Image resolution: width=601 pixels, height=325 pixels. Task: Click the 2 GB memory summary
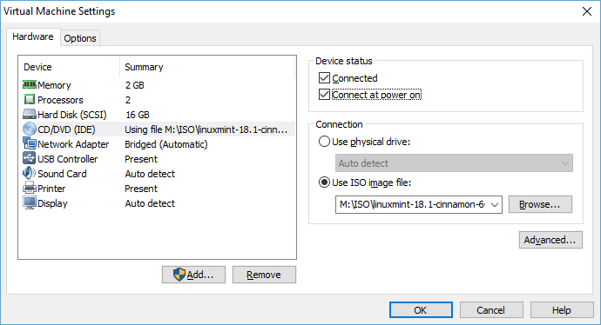coord(134,85)
